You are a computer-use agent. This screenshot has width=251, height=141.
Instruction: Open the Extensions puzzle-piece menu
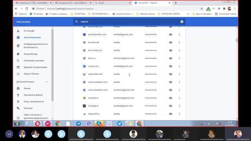[224, 9]
